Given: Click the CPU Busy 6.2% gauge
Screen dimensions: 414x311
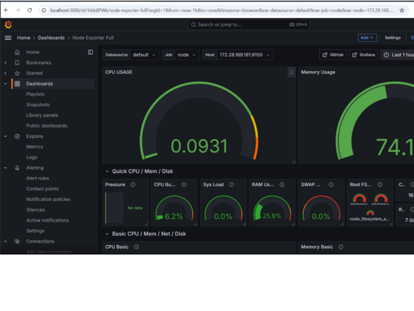Looking at the screenshot, I should (174, 208).
